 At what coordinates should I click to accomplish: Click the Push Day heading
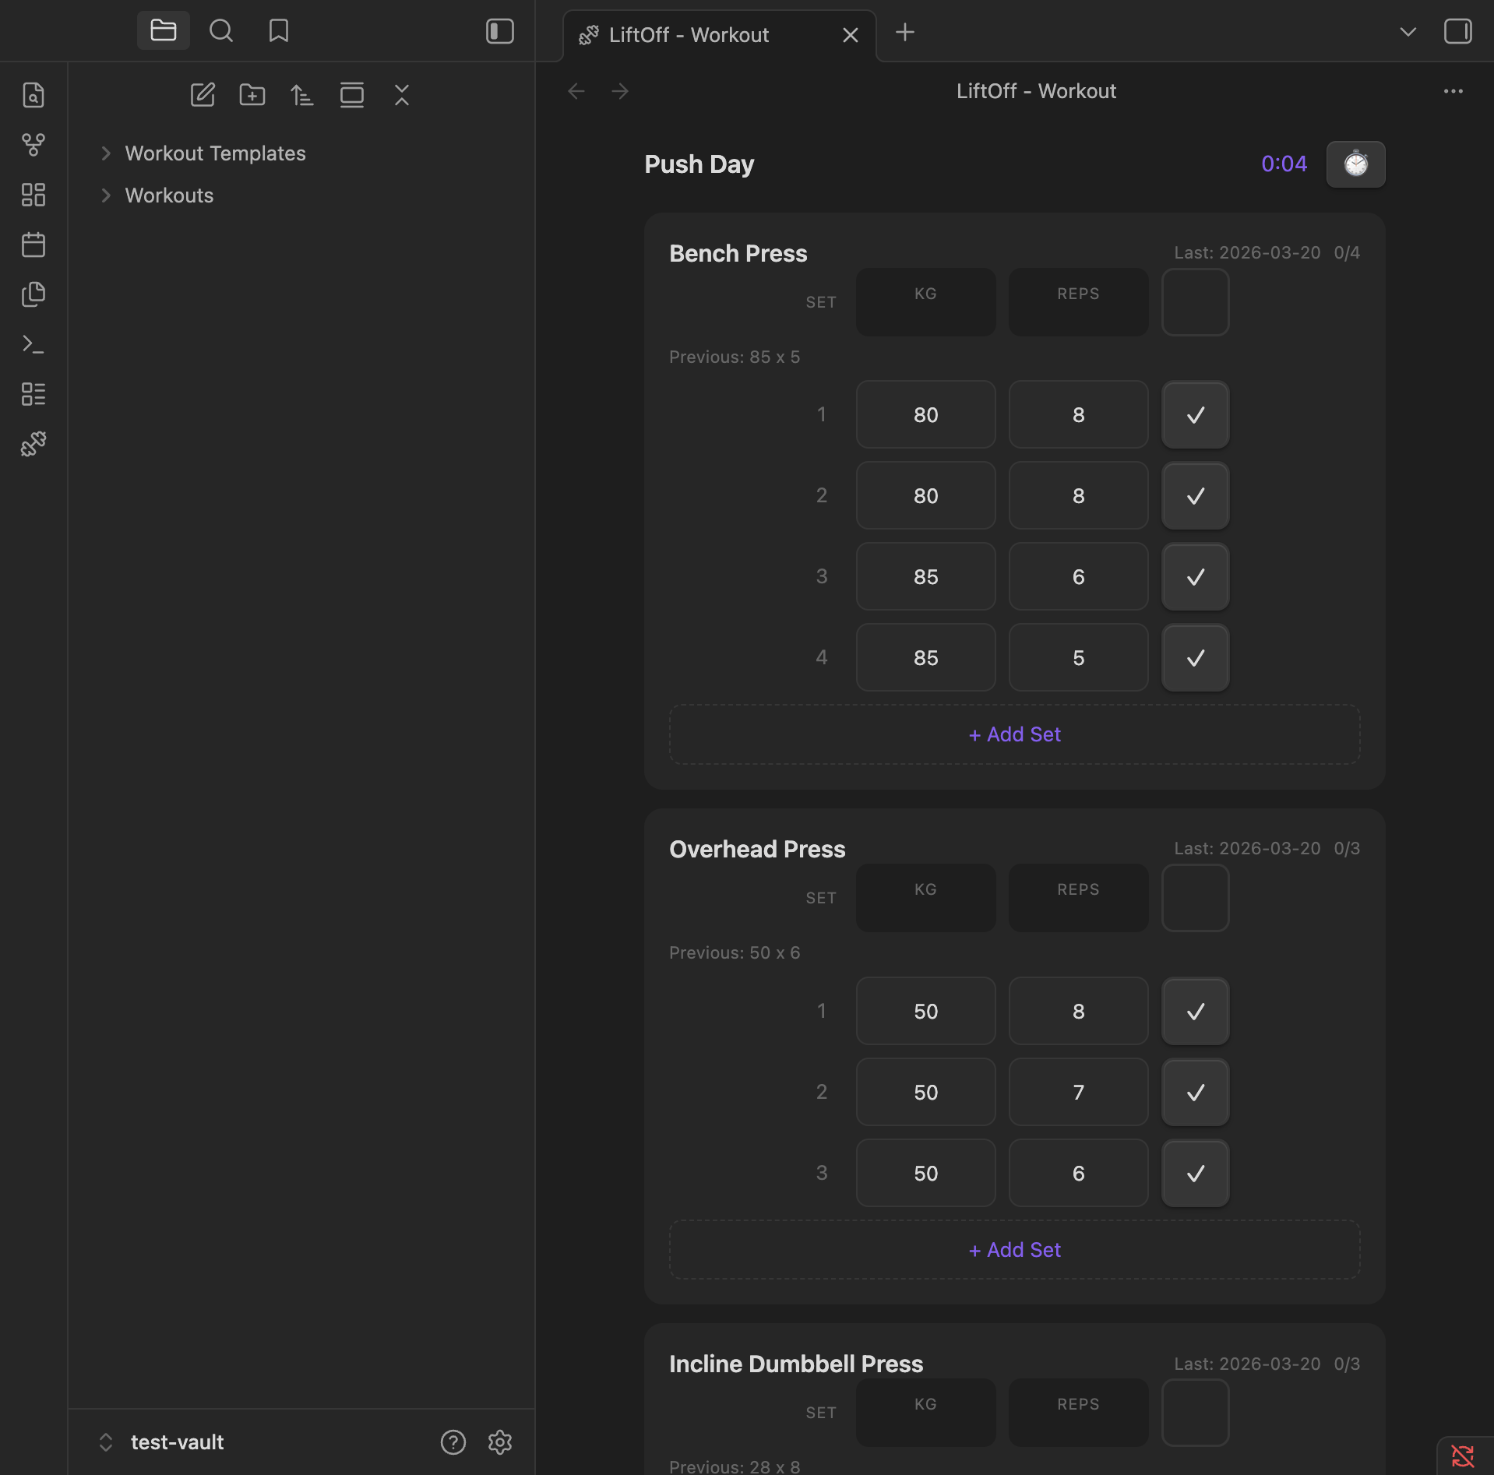click(x=699, y=164)
